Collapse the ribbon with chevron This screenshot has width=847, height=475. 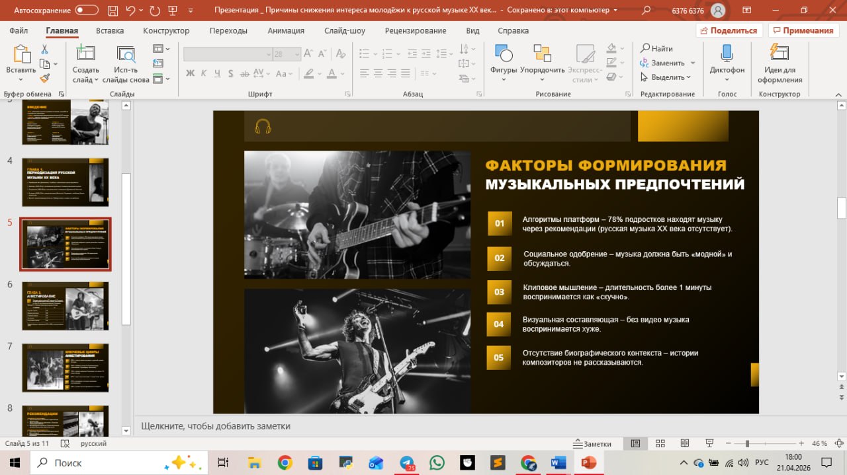click(838, 94)
